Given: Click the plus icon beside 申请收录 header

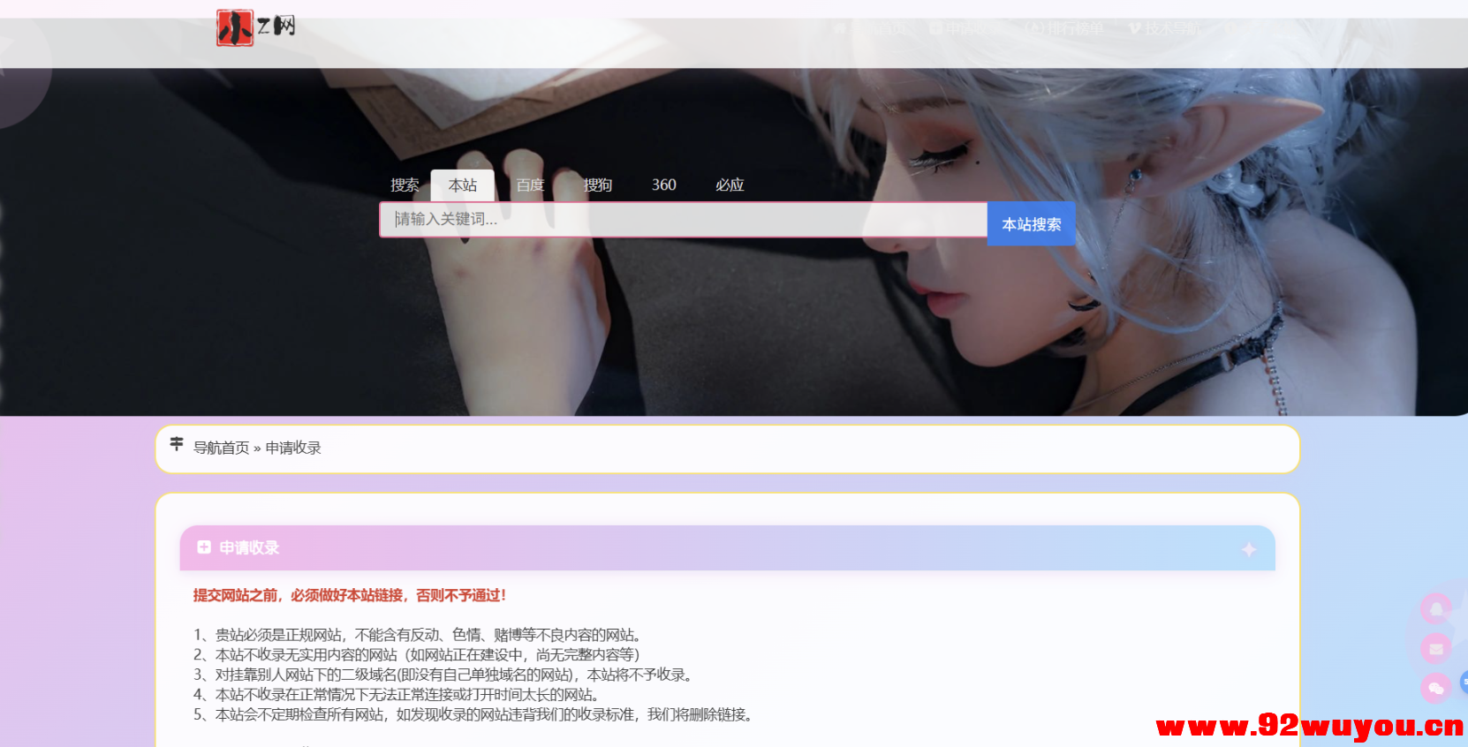Looking at the screenshot, I should pos(204,547).
